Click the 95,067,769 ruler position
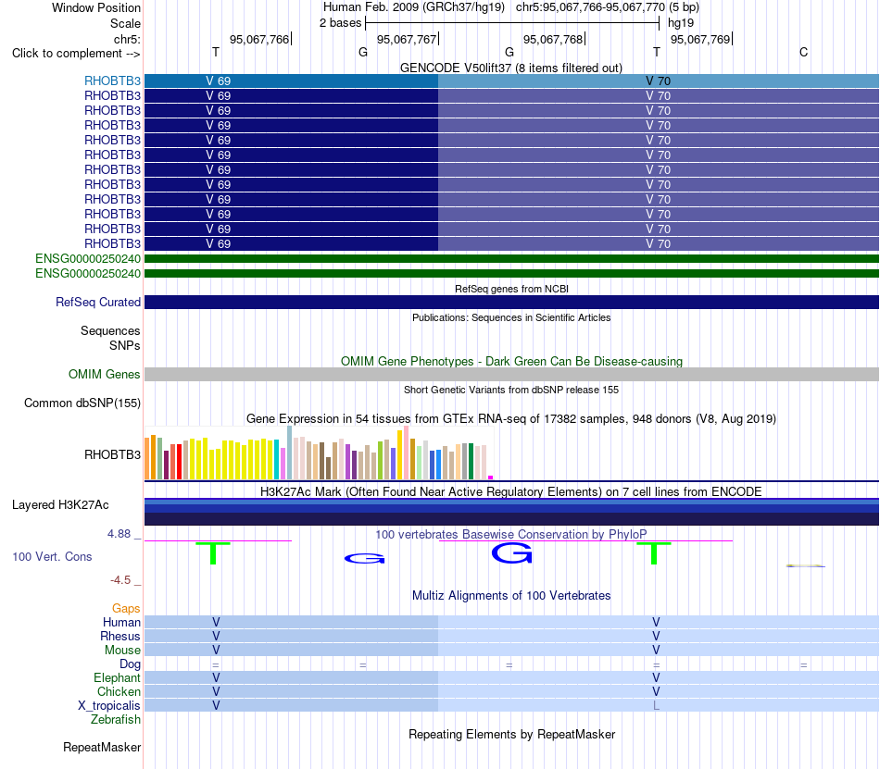 pos(700,39)
